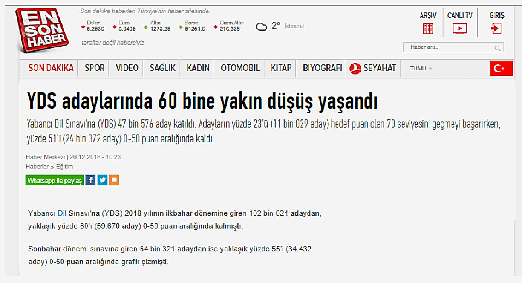Go to the Spor section
522x283 pixels.
tap(94, 68)
